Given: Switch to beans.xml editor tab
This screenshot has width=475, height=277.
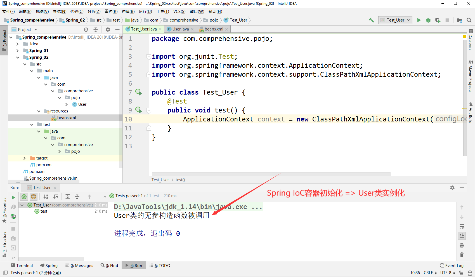Looking at the screenshot, I should coord(214,29).
